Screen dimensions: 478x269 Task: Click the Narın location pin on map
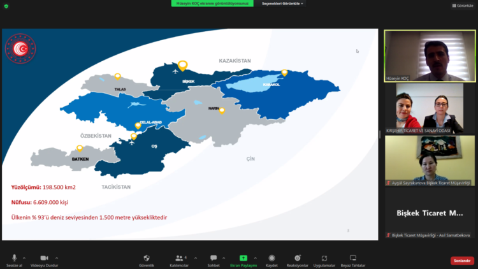pyautogui.click(x=222, y=111)
